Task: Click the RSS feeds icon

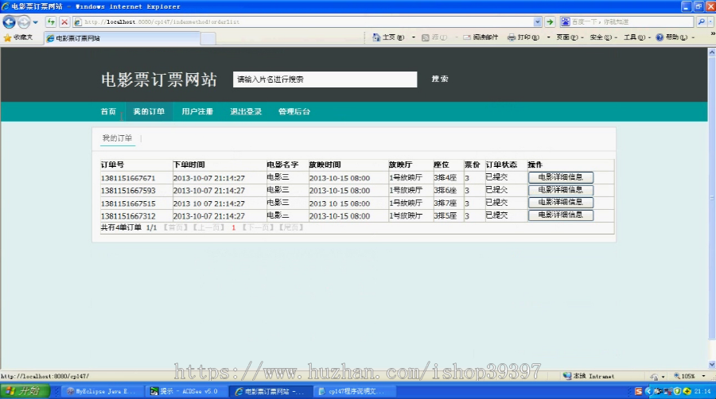Action: [425, 37]
